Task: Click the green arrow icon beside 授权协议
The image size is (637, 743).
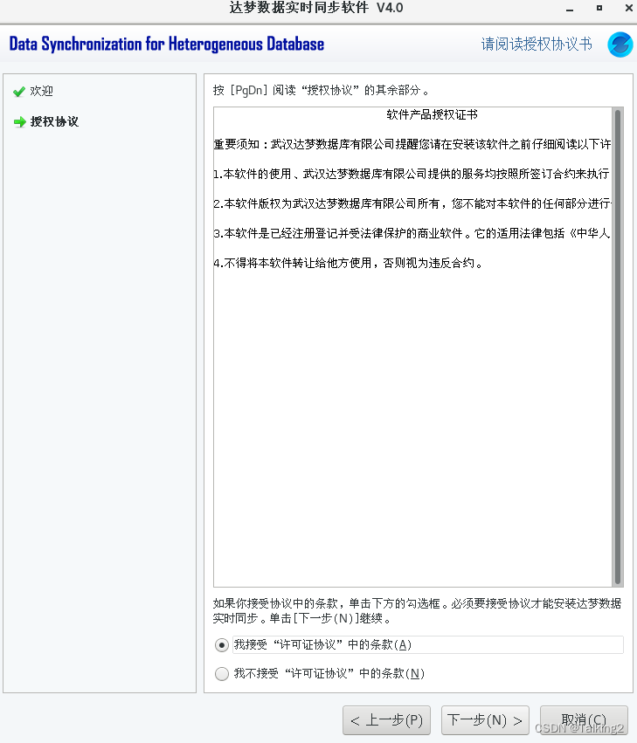Action: point(20,121)
